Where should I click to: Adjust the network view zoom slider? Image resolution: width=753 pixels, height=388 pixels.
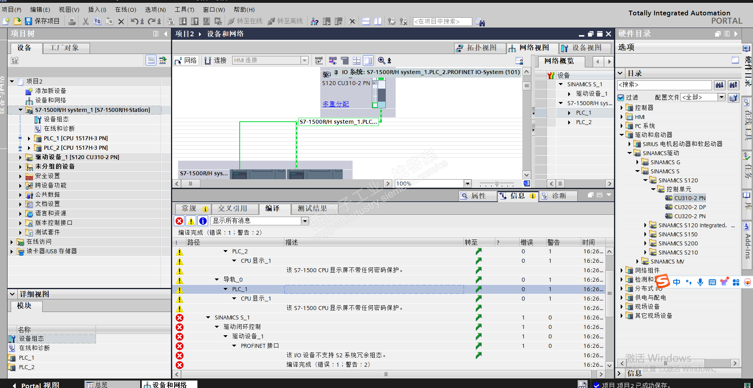[x=497, y=184]
